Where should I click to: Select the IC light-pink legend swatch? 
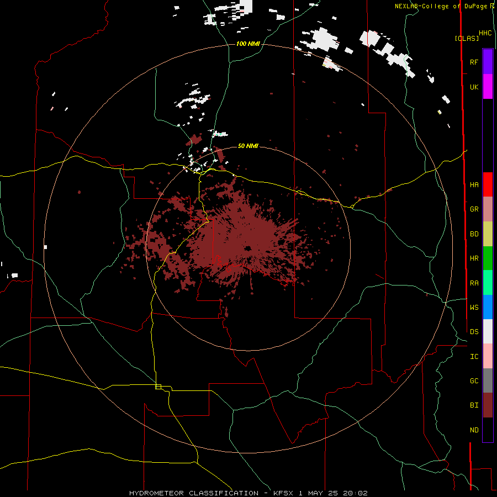(x=488, y=356)
